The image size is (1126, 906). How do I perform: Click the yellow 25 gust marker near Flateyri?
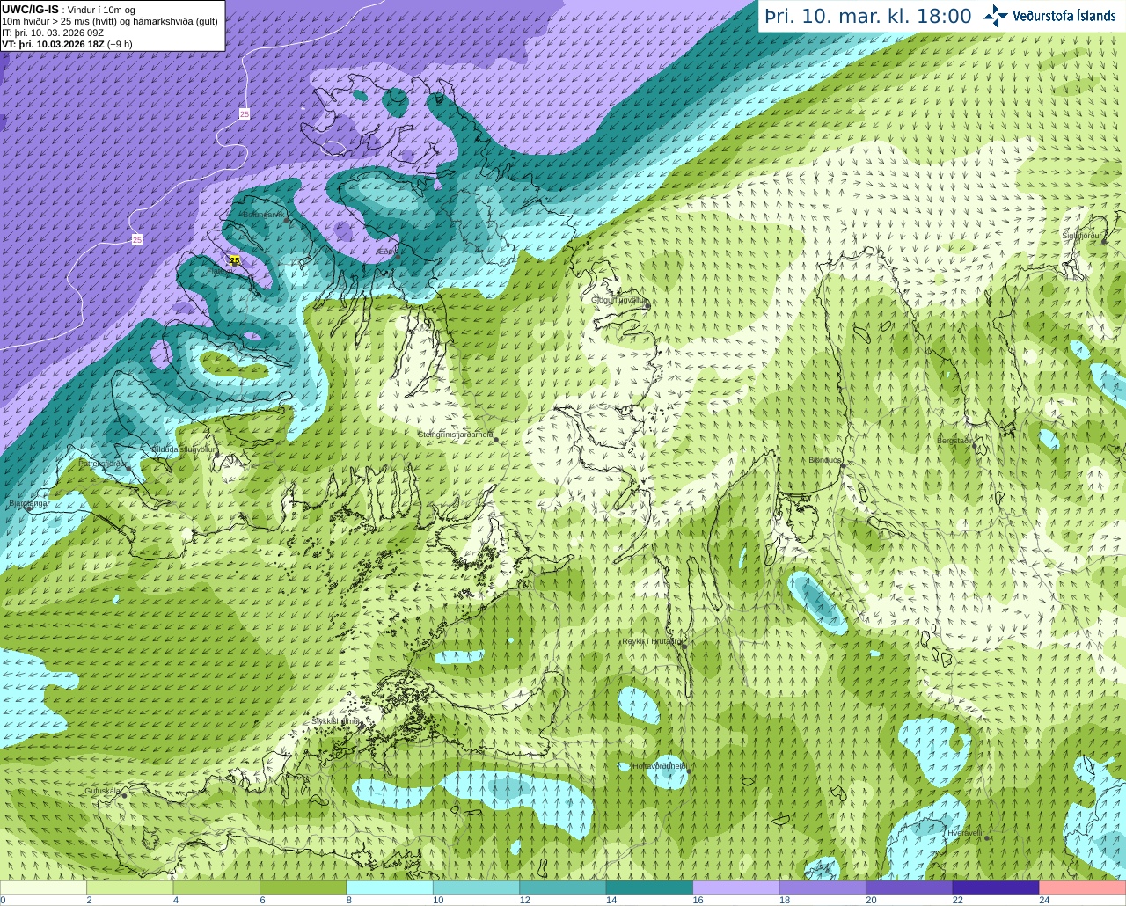pos(235,260)
